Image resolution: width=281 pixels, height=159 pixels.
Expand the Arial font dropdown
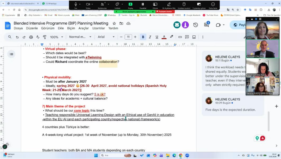(x=106, y=37)
